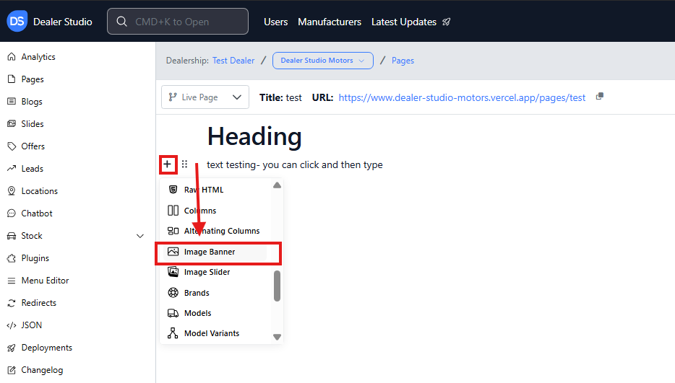Open the Dealer Studio Motors dropdown
This screenshot has height=383, width=675.
point(322,61)
